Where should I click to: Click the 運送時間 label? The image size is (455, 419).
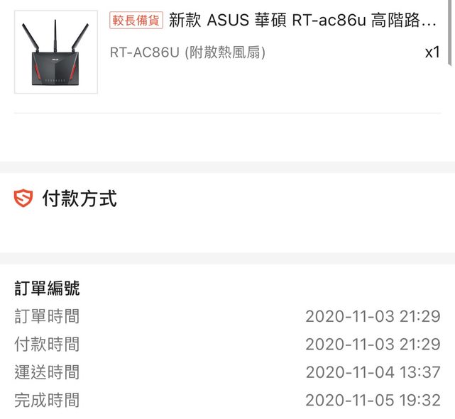(x=47, y=372)
